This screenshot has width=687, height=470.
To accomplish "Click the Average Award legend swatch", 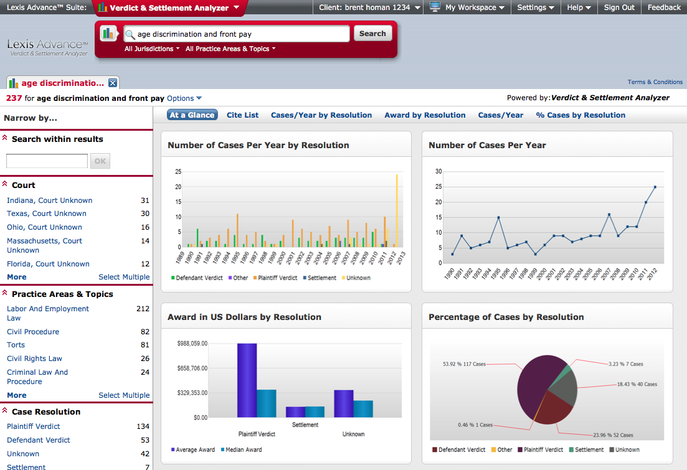I will (x=173, y=449).
